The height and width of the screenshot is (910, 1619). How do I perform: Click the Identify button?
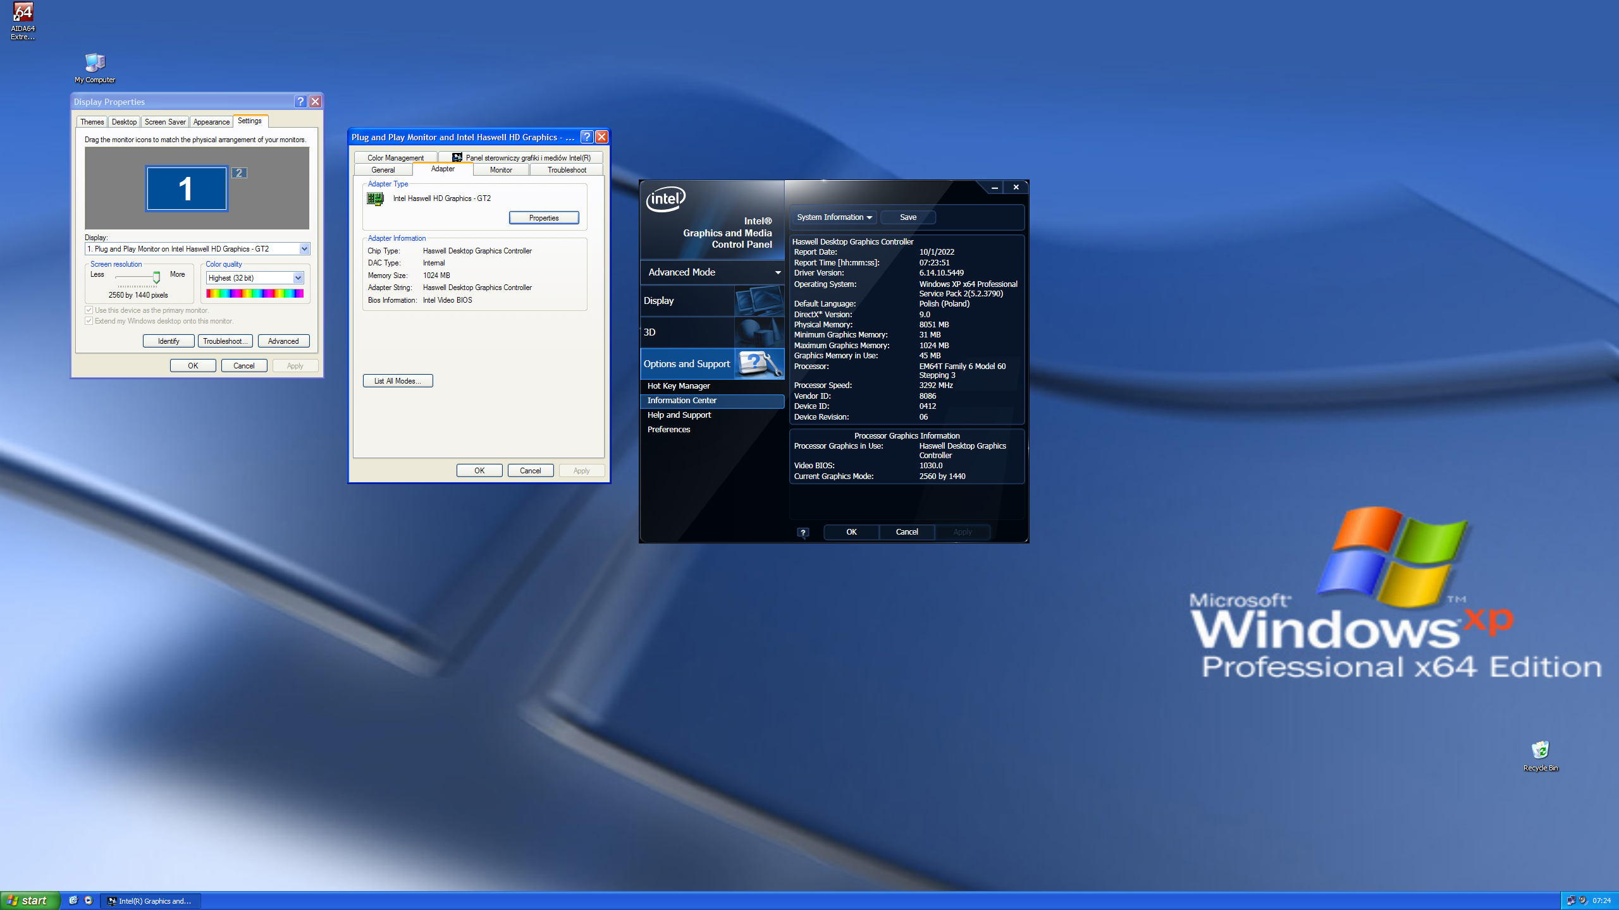tap(169, 341)
